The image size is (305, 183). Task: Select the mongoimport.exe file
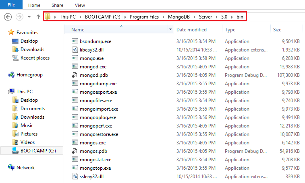[x=99, y=109]
